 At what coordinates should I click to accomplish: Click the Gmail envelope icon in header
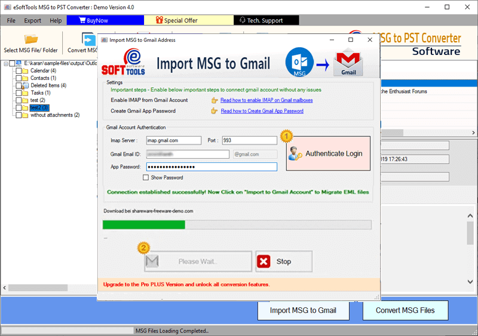click(x=348, y=63)
